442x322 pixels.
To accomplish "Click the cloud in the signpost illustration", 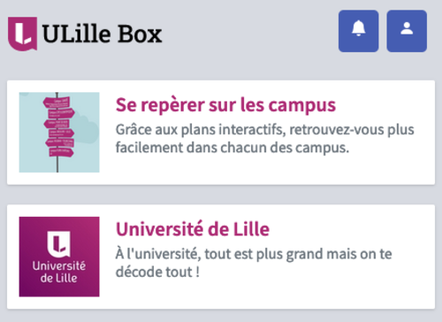I will [x=86, y=129].
